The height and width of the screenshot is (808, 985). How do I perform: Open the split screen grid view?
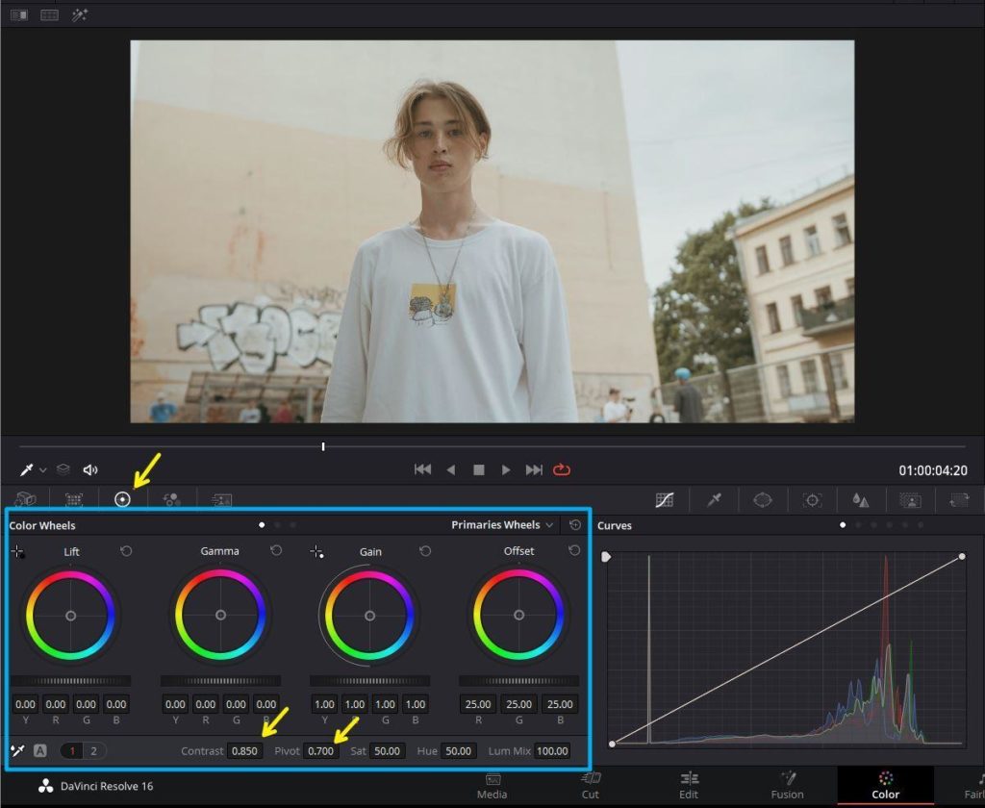click(x=50, y=15)
